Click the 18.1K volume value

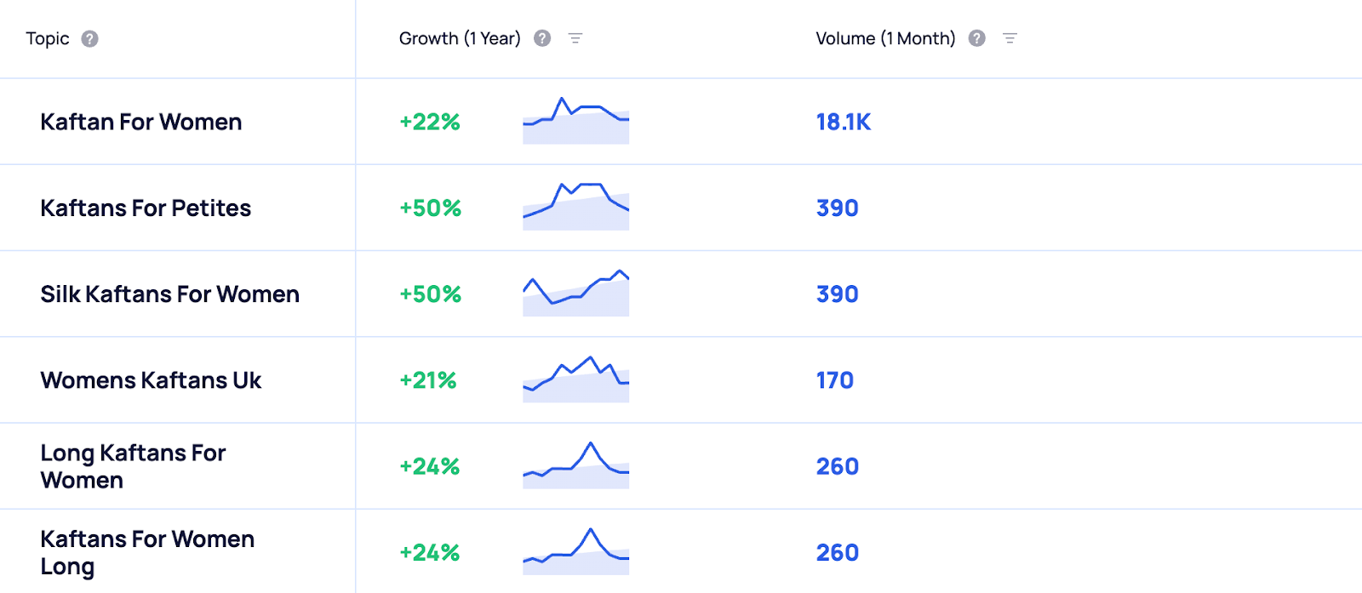844,122
